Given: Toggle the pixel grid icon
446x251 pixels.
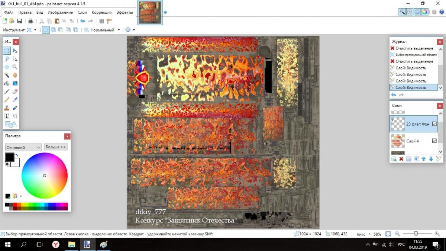Looking at the screenshot, I should (x=101, y=21).
